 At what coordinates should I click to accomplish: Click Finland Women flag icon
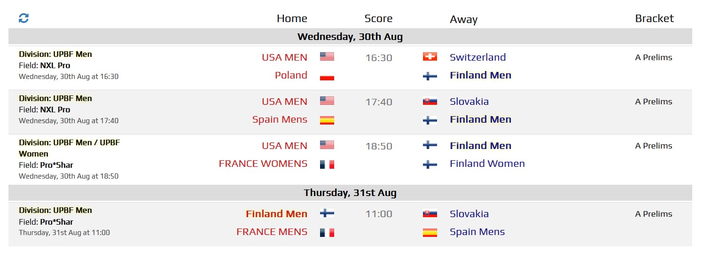pos(430,165)
